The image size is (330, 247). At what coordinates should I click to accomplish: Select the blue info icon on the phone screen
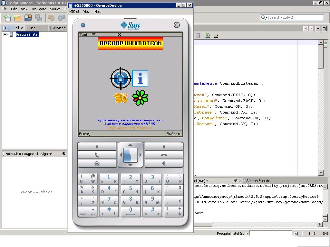pos(140,78)
